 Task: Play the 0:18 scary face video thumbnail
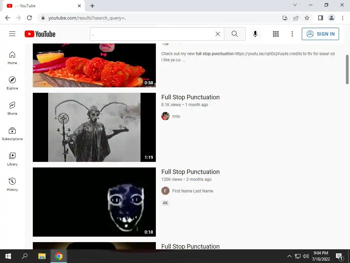click(94, 202)
